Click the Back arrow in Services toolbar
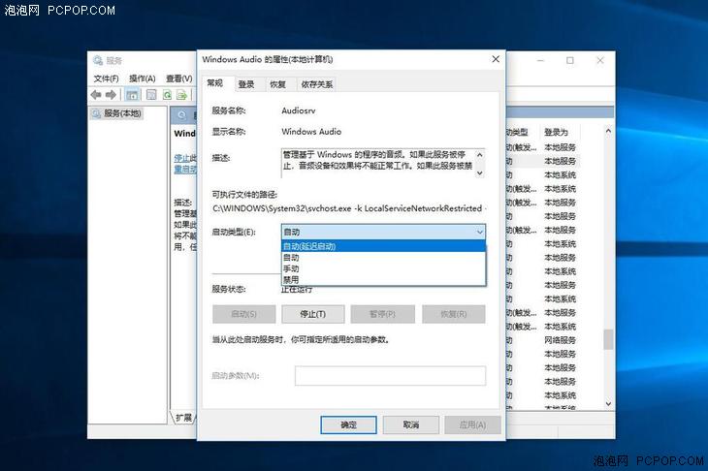Image resolution: width=708 pixels, height=471 pixels. pyautogui.click(x=96, y=95)
